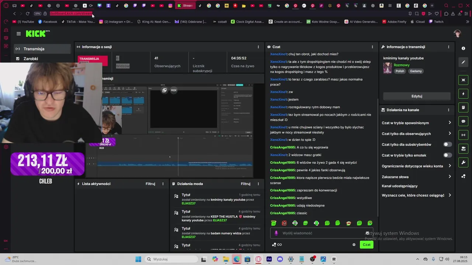The width and height of the screenshot is (472, 265).
Task: Click the browser address bar URL
Action: click(71, 14)
